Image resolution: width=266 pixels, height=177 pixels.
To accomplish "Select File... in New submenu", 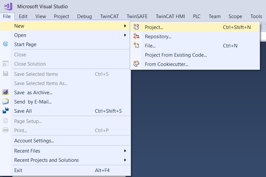I will (x=195, y=45).
